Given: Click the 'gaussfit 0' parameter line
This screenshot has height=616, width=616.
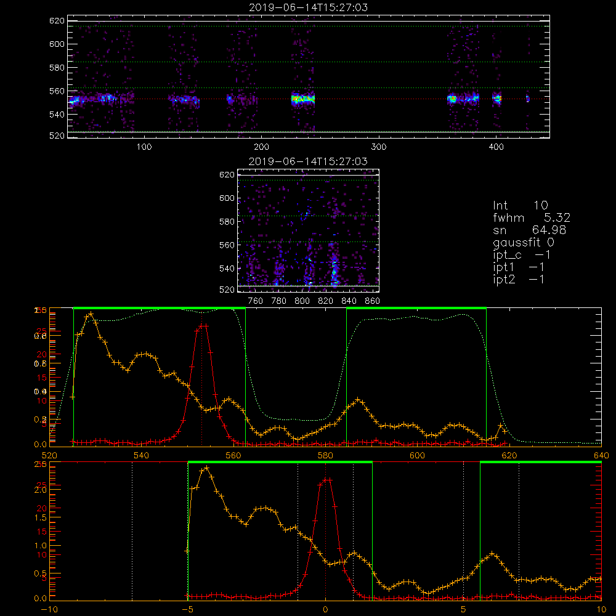Looking at the screenshot, I should (524, 243).
